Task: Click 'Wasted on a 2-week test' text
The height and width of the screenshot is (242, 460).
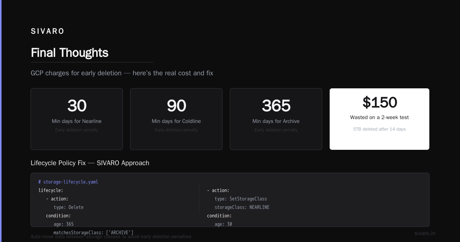Action: tap(379, 117)
